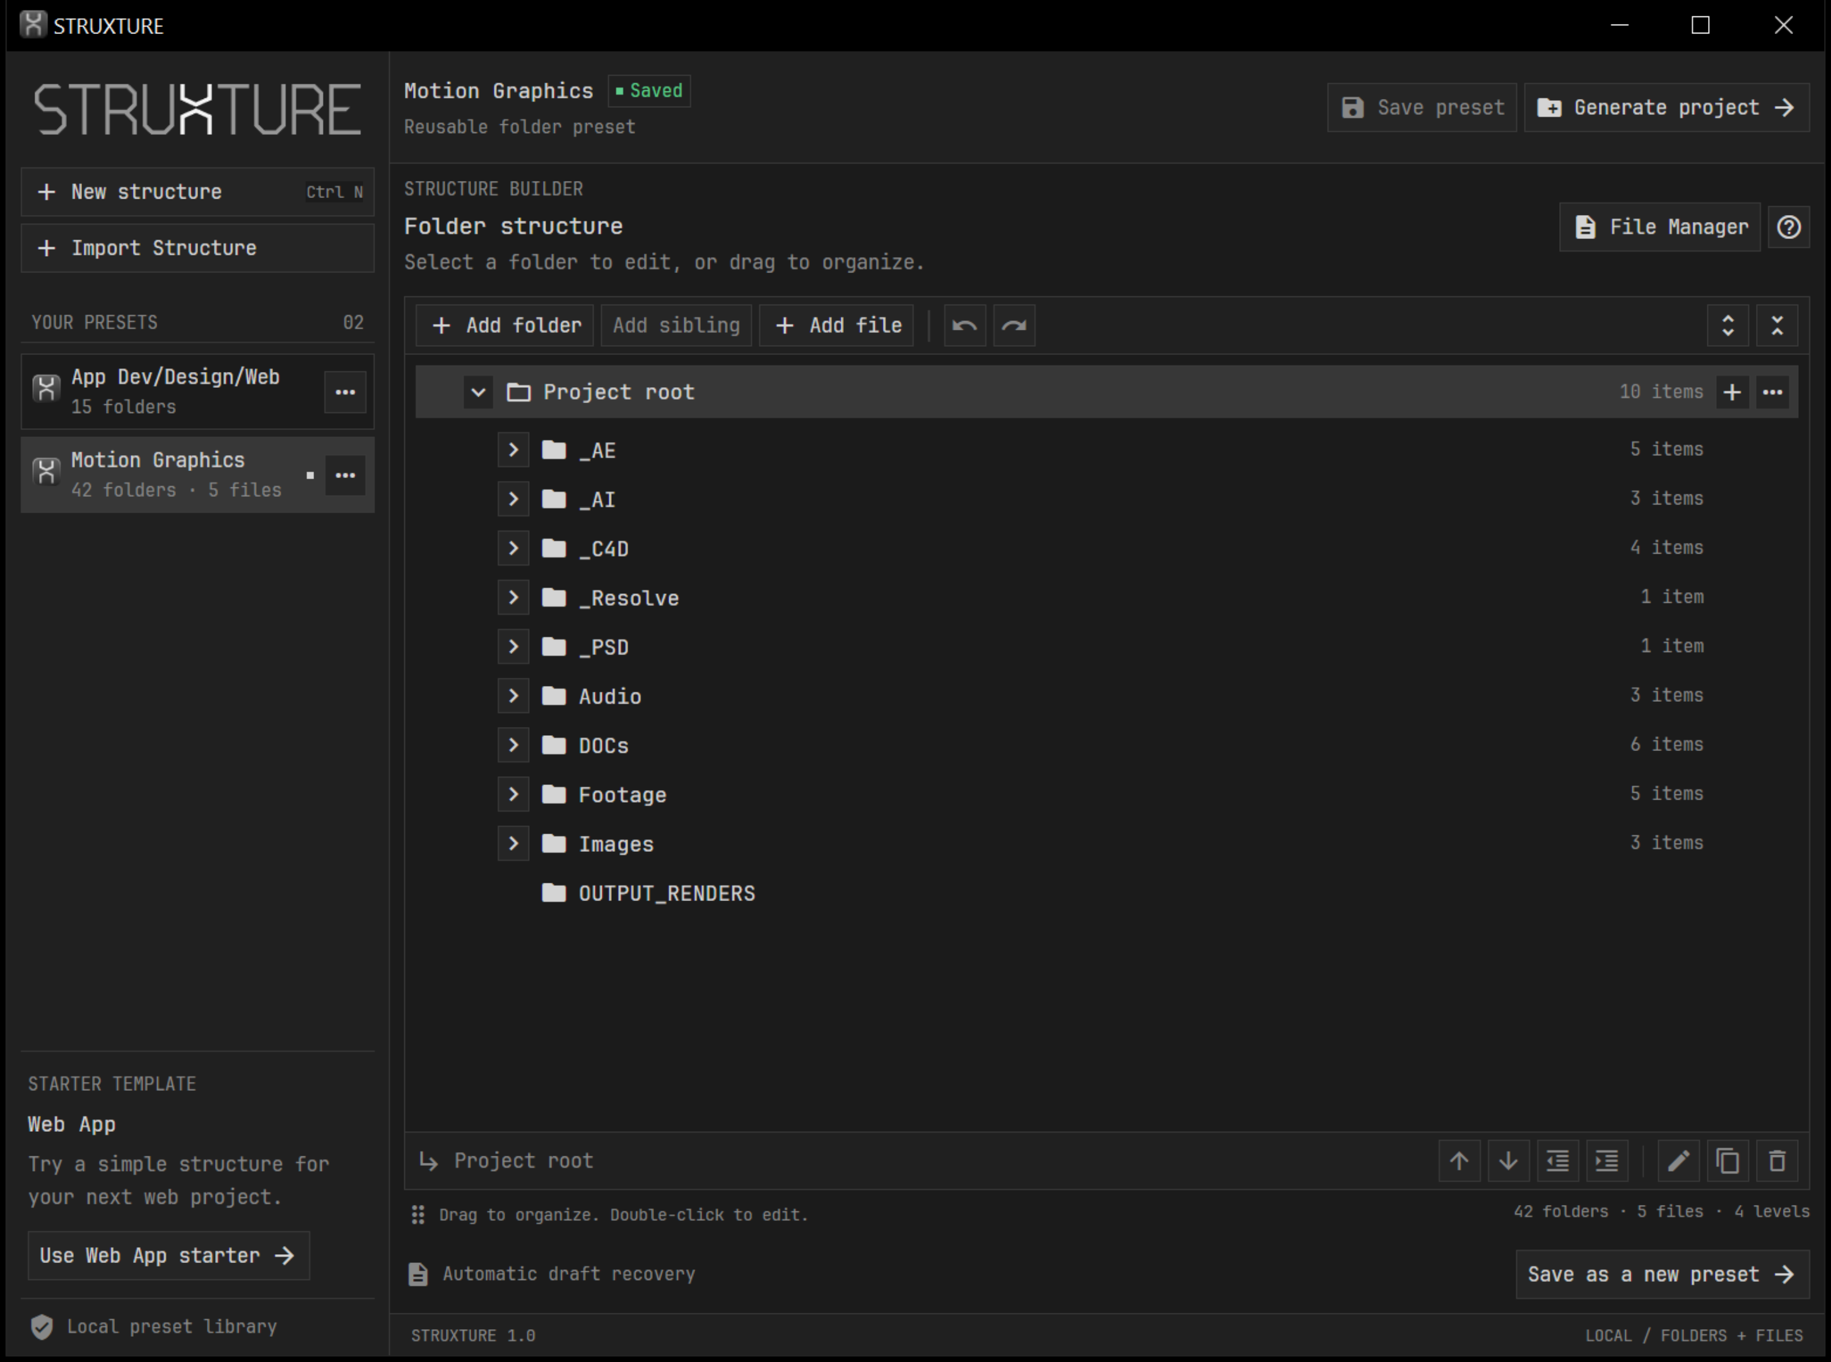
Task: Redo the last structure change
Action: coord(1014,325)
